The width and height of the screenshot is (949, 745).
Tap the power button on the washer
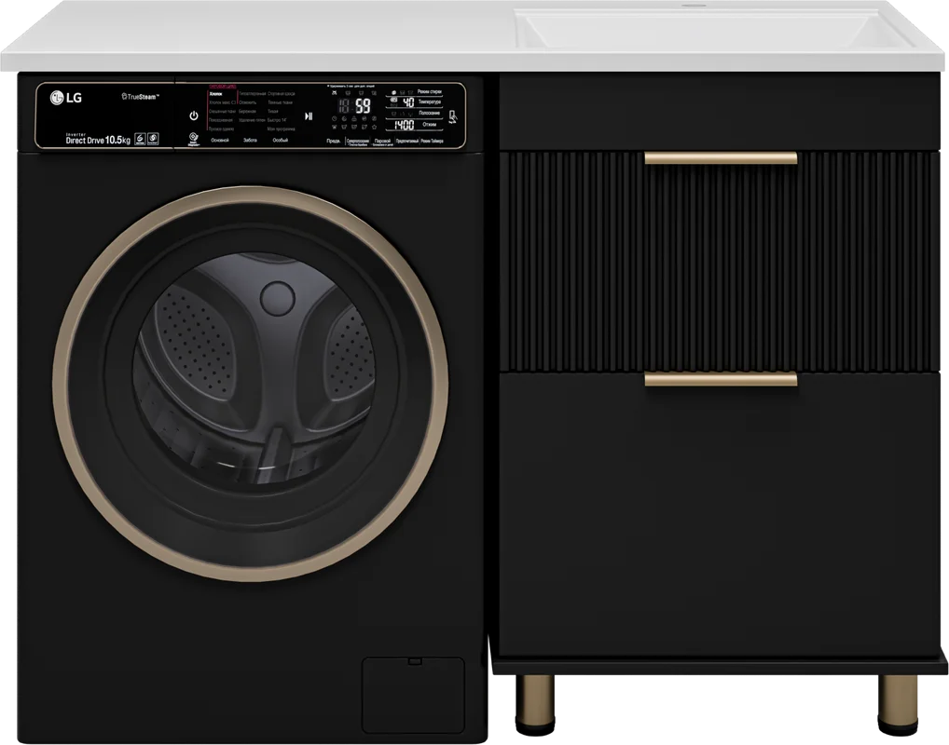(x=194, y=115)
